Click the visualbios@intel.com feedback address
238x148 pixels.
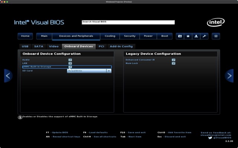(x=216, y=135)
